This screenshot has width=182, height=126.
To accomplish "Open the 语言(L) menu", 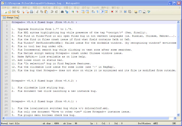I will coord(57,8).
